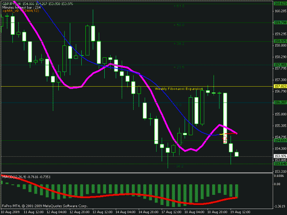This screenshot has width=287, height=215.
Task: Click the 0.00 MACD scale value
Action: point(277,184)
